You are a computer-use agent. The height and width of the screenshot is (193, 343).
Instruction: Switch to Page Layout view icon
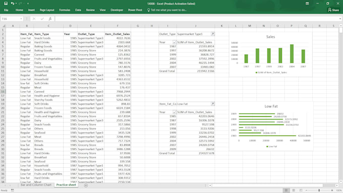pos(294,190)
